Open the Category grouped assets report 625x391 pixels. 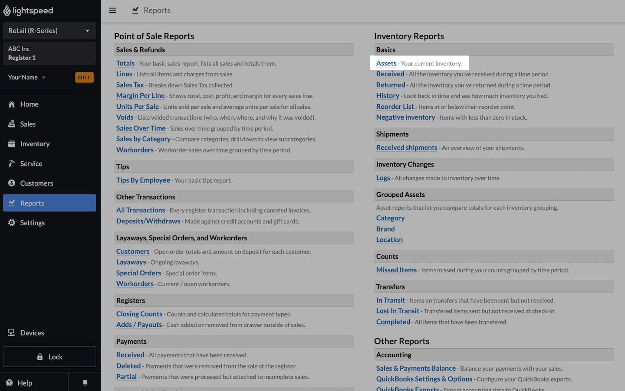[x=390, y=218]
